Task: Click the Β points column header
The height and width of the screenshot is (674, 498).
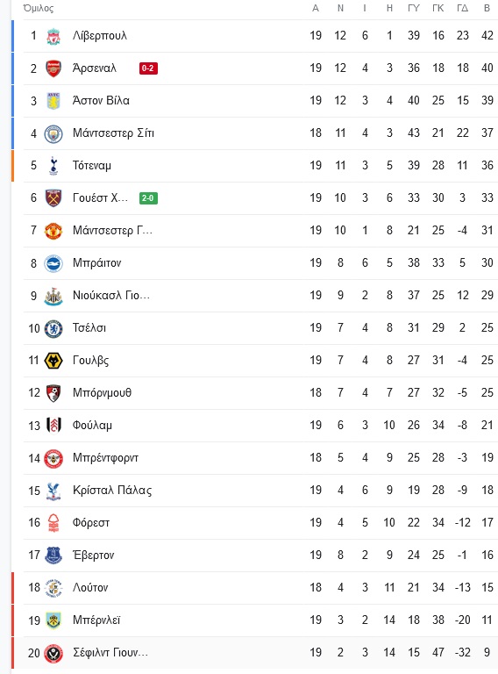Action: point(487,8)
